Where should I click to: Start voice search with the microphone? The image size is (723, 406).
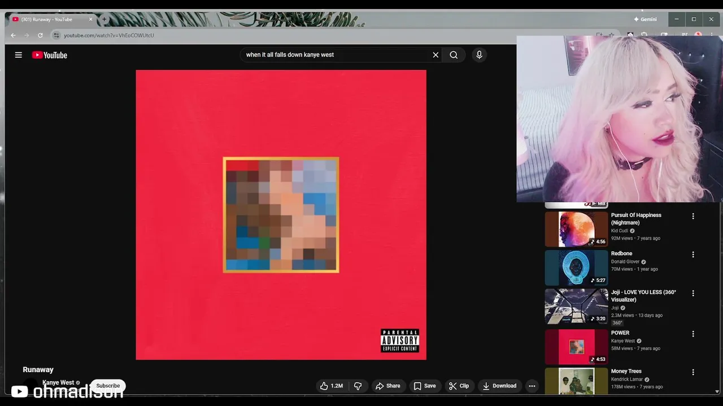pos(479,55)
